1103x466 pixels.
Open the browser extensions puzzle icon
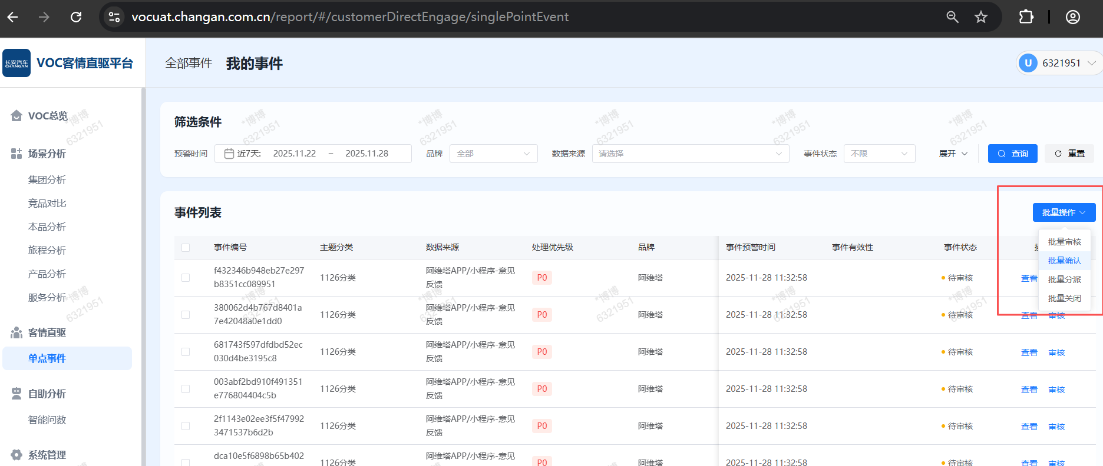(1026, 17)
